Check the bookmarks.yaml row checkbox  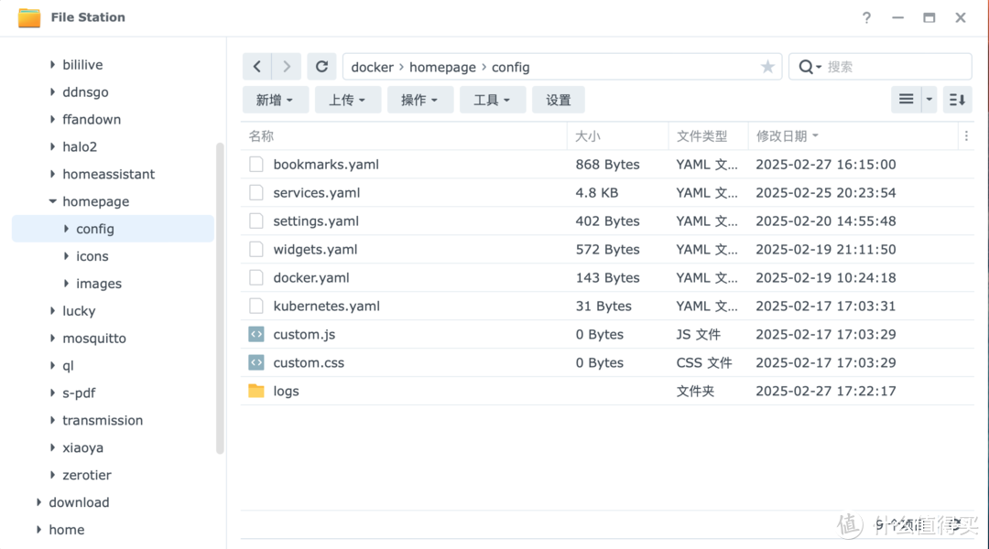coord(256,164)
